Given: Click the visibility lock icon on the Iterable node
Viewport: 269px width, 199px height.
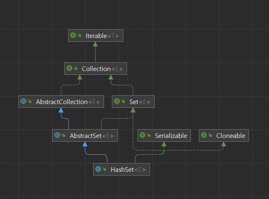Looking at the screenshot, I should click(x=79, y=36).
